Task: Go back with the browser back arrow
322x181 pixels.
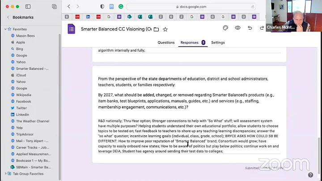Action: click(69, 7)
